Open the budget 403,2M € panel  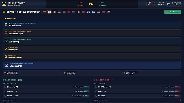point(159,4)
